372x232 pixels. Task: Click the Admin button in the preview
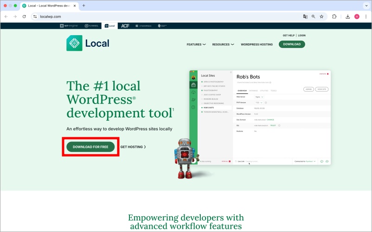pos(308,89)
